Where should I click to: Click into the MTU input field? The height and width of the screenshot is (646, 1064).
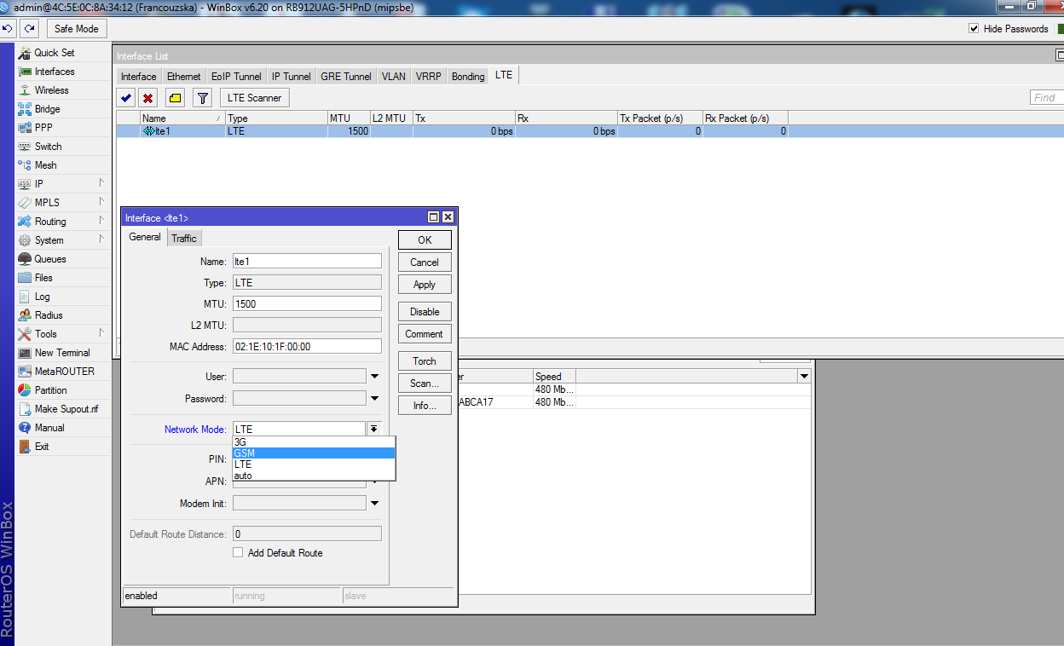(x=307, y=304)
